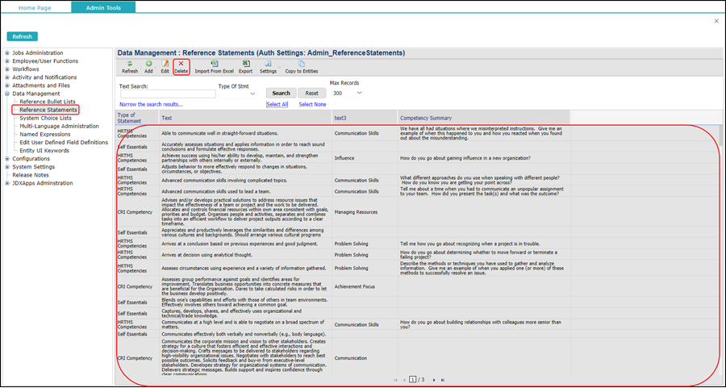Click the Select All link
726x388 pixels.
277,105
